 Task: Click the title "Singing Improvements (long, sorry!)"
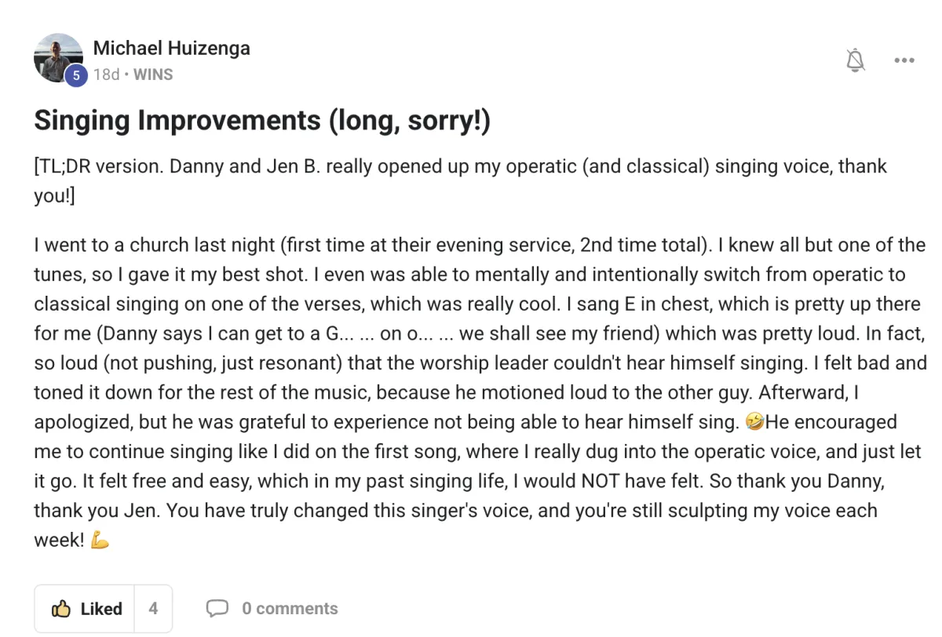point(262,121)
